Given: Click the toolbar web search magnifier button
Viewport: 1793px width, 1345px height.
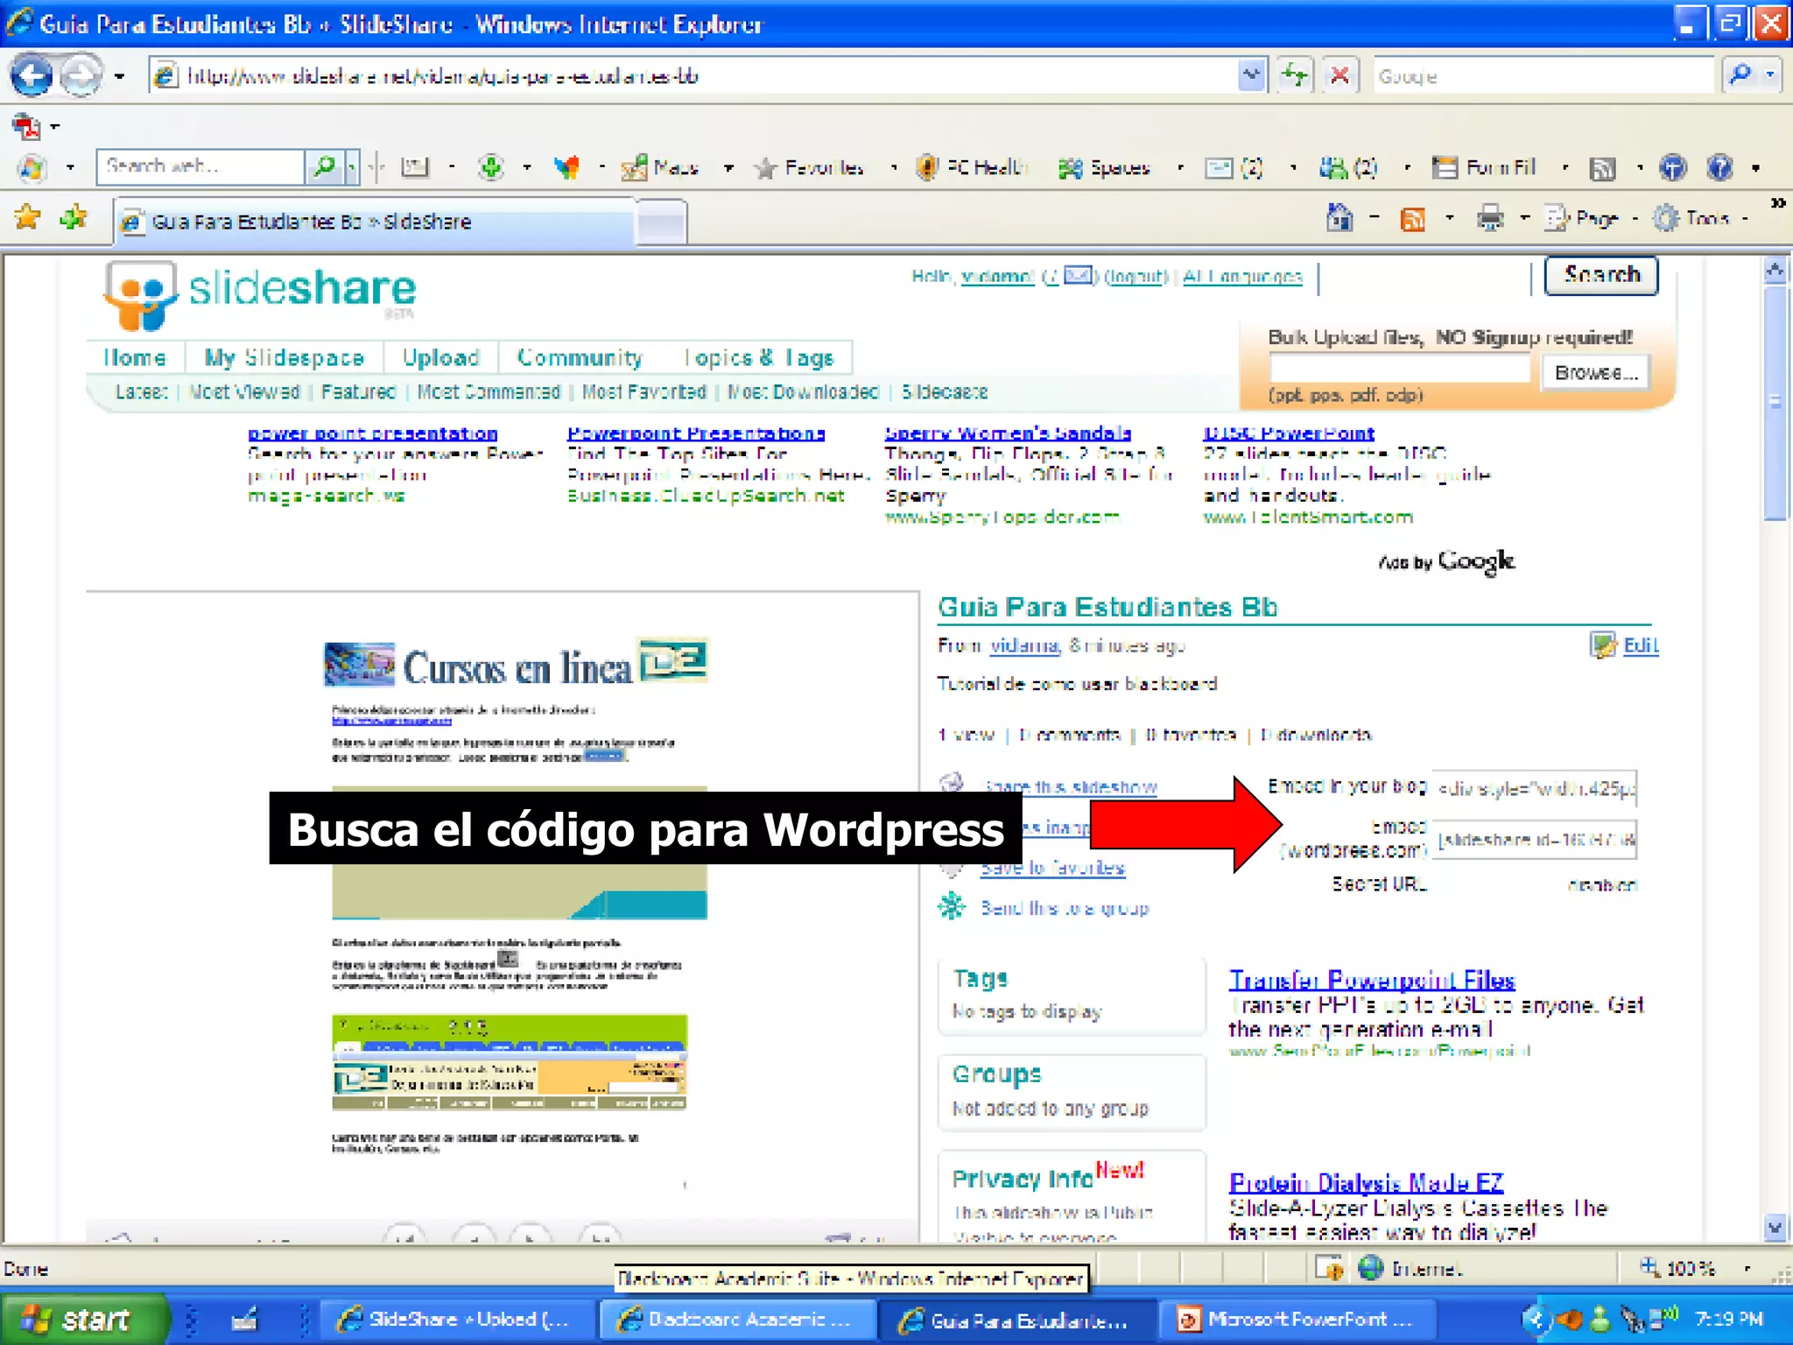Looking at the screenshot, I should (x=324, y=166).
